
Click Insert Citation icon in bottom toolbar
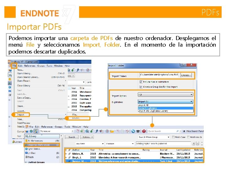pos(118,131)
